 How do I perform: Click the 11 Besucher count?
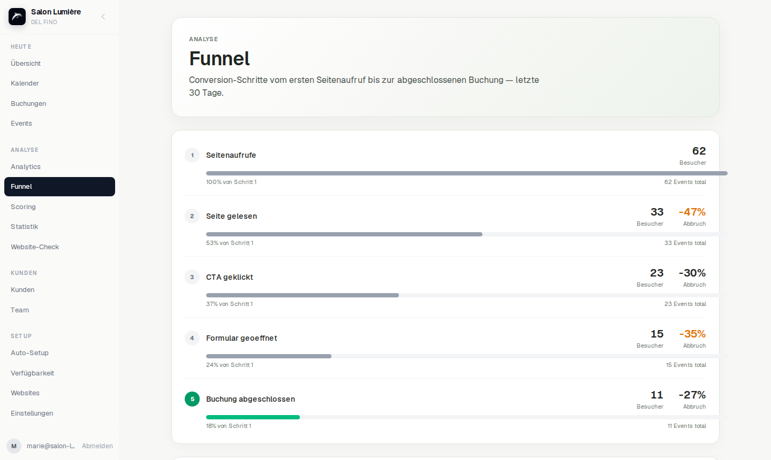click(x=657, y=395)
